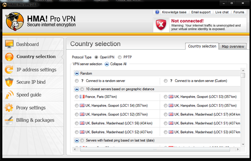Click the UK flag beside Gosport LOC1 S4
Screen dimensions: 251x161
pyautogui.click(x=82, y=105)
